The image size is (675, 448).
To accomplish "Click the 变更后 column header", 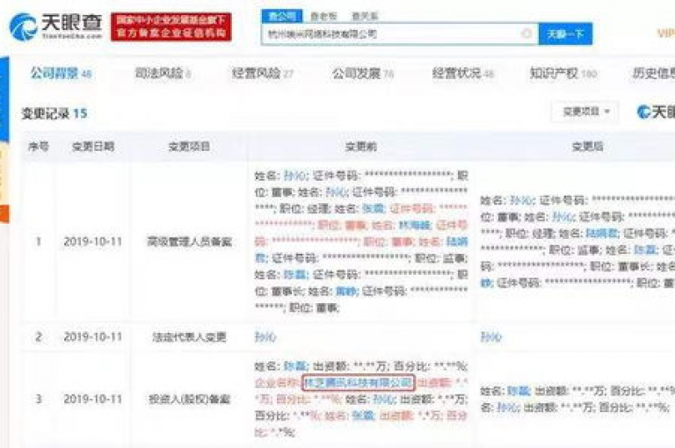I will pos(587,147).
